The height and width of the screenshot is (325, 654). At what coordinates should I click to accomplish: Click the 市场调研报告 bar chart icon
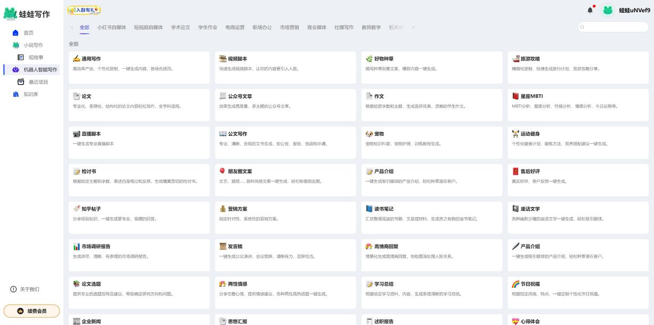pyautogui.click(x=76, y=247)
